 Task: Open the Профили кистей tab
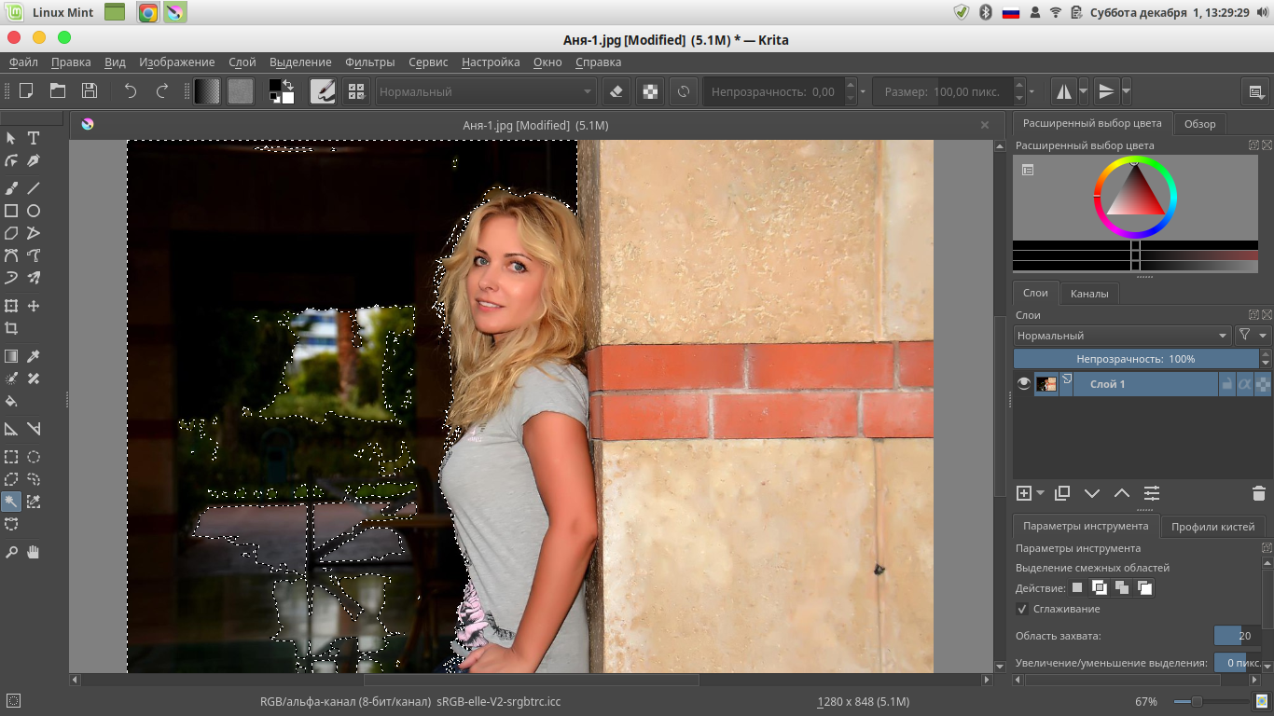point(1212,527)
